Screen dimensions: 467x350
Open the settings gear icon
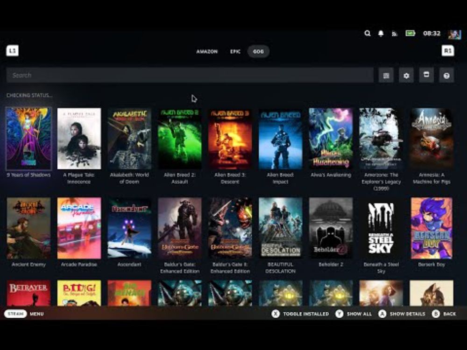406,75
